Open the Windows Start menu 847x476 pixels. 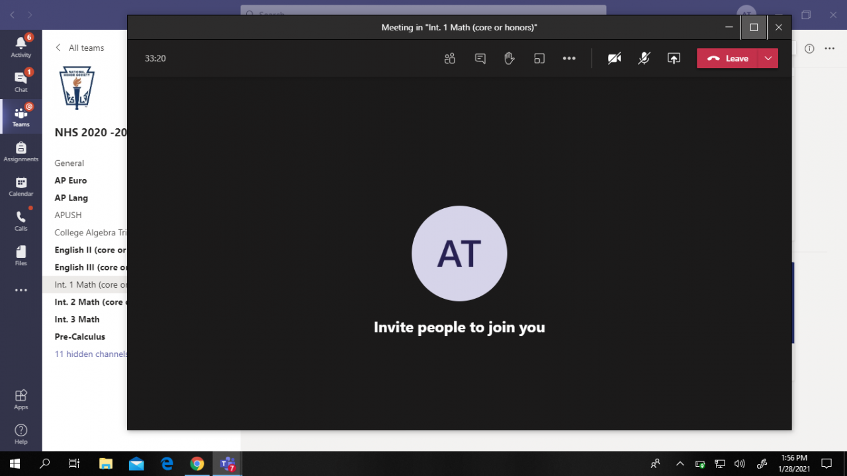[x=15, y=463]
